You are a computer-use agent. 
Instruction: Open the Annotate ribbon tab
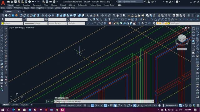pyautogui.click(x=27, y=5)
